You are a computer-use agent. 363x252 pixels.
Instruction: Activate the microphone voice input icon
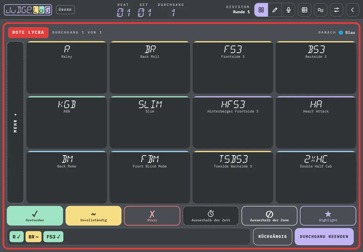[x=289, y=10]
